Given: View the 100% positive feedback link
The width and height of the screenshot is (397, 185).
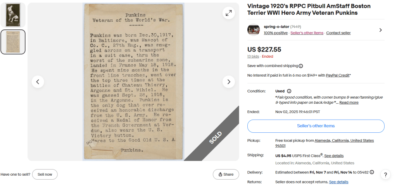Looking at the screenshot, I should 276,33.
